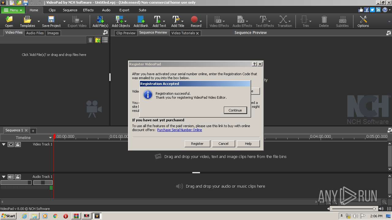Adjust master volume slider in status bar
The height and width of the screenshot is (220, 392).
[x=354, y=209]
